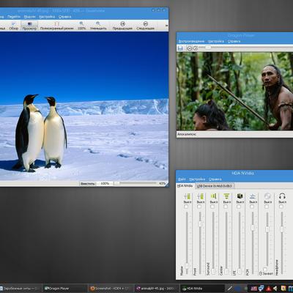Mute the PCM channel checkbox

252,207
